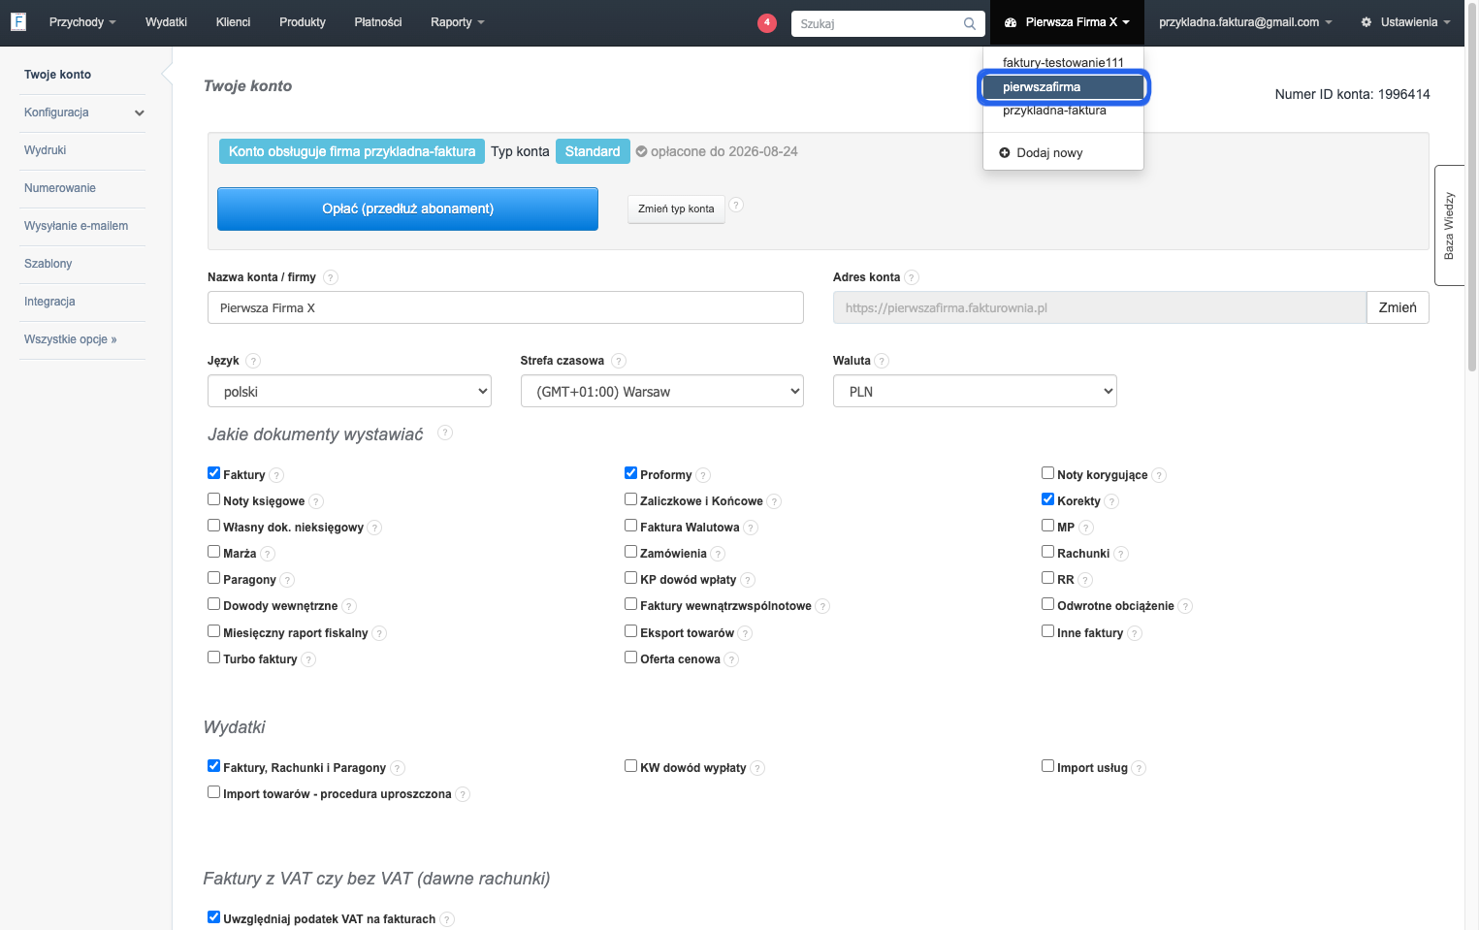1479x930 pixels.
Task: Click help icon next to Noty korygujące
Action: pyautogui.click(x=1159, y=475)
